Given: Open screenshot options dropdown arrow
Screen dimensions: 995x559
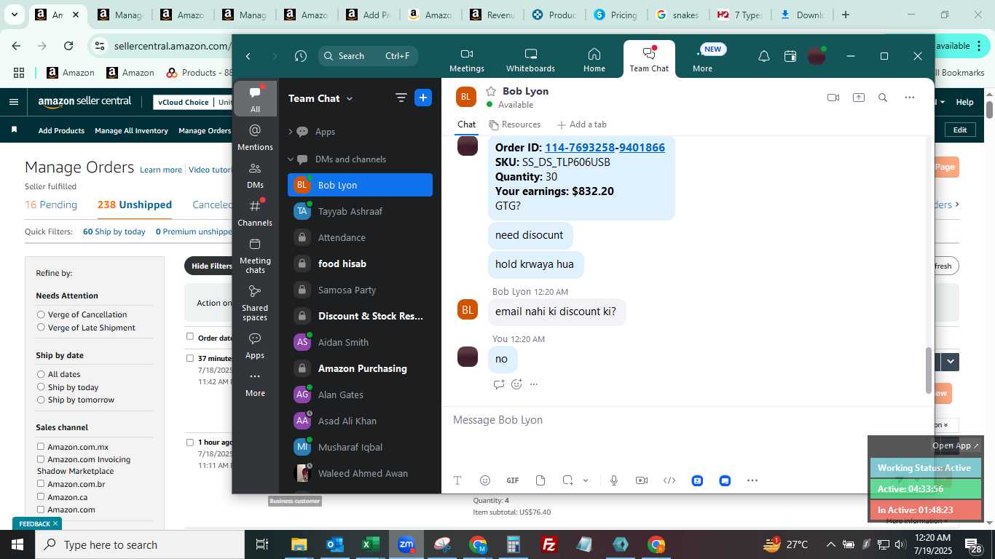Looking at the screenshot, I should pos(586,480).
